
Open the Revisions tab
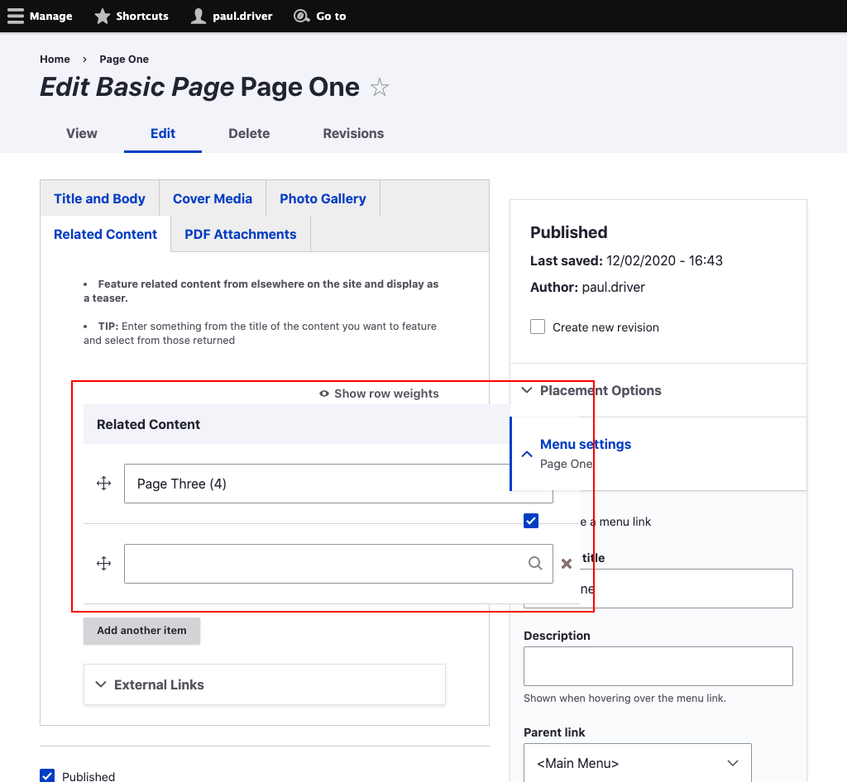(352, 133)
